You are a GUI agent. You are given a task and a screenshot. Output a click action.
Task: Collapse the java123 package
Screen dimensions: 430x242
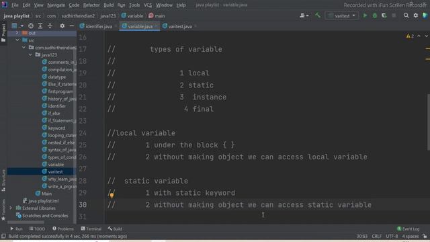coord(30,54)
